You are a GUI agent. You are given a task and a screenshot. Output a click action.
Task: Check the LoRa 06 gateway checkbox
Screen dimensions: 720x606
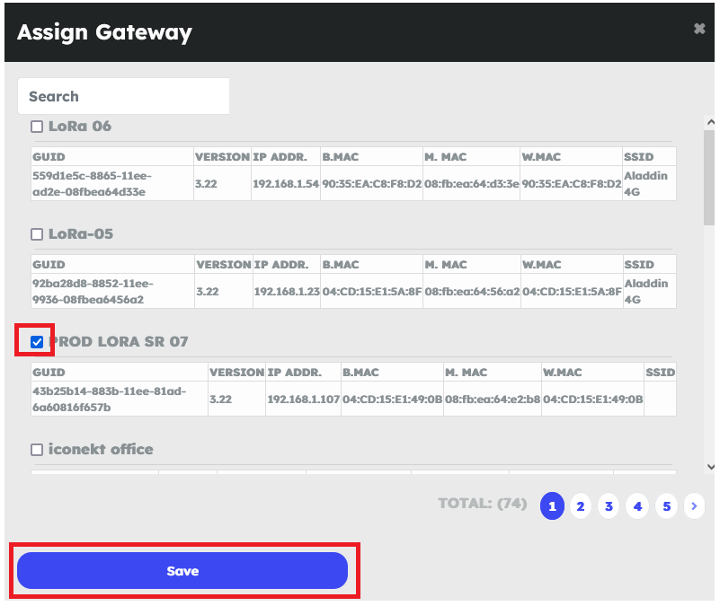[37, 127]
